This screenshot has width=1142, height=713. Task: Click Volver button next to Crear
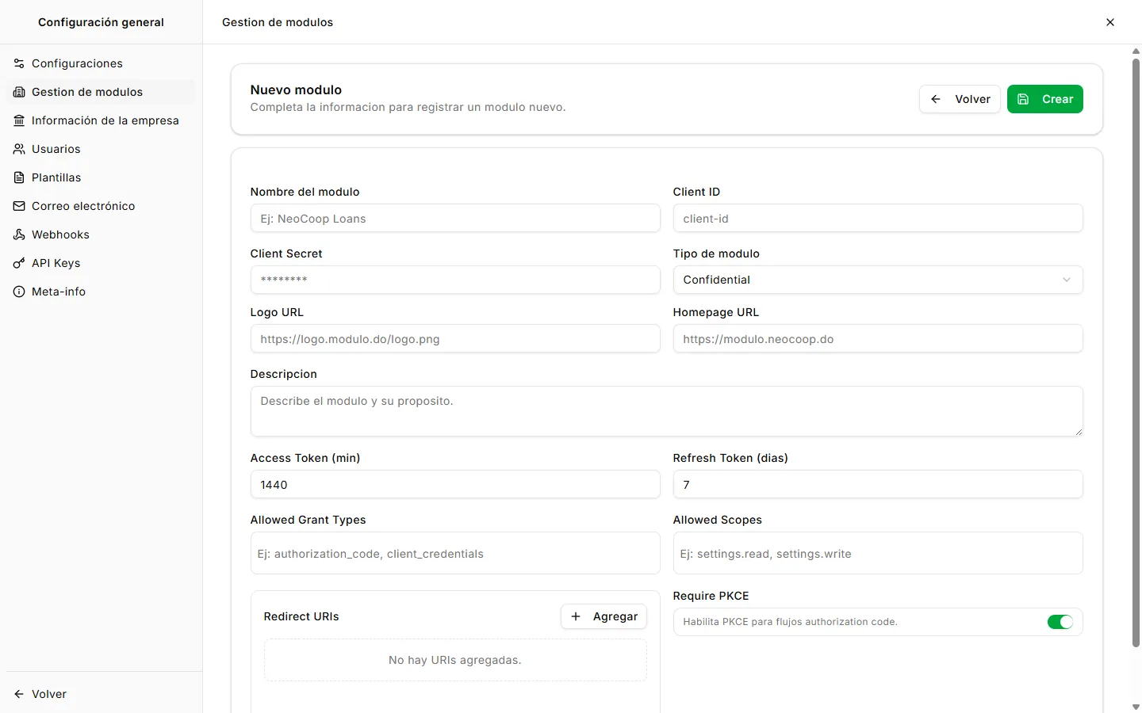960,99
